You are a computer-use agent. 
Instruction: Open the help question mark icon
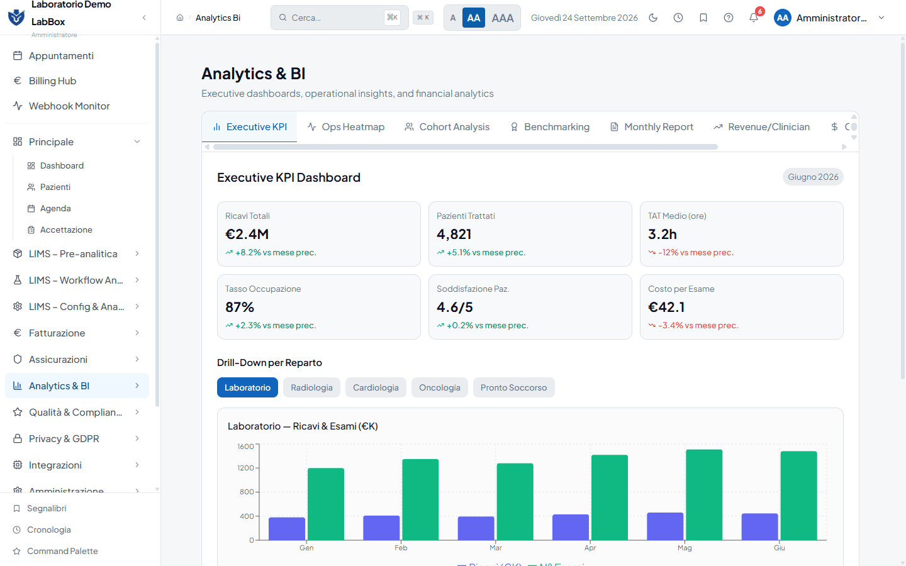729,18
